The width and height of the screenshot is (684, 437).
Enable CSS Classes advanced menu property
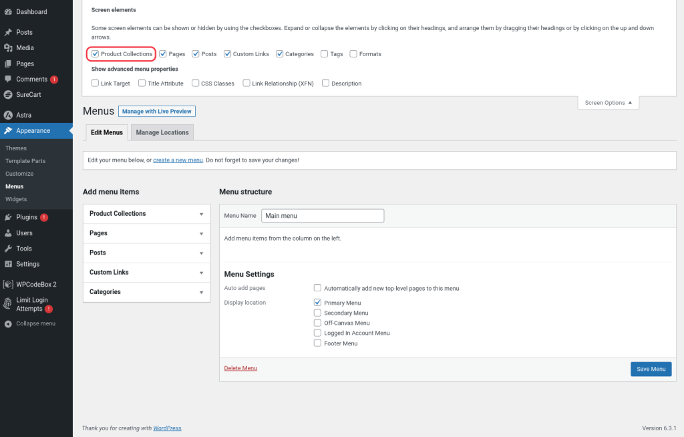pos(196,84)
